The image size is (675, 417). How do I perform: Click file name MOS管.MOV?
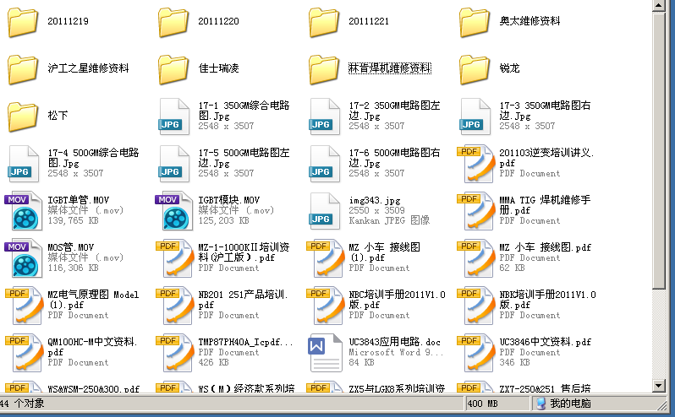(70, 247)
